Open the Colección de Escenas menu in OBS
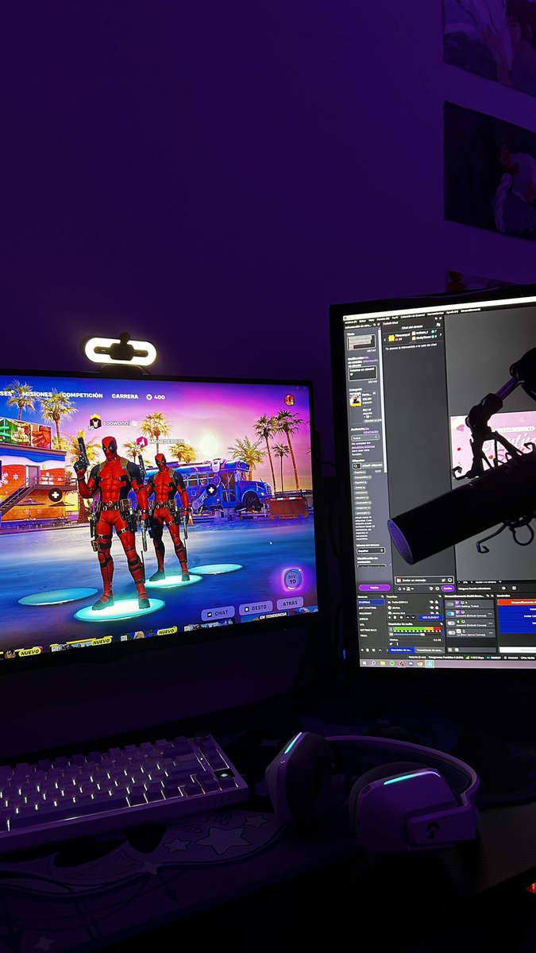Viewport: 536px width, 953px height. [x=413, y=315]
